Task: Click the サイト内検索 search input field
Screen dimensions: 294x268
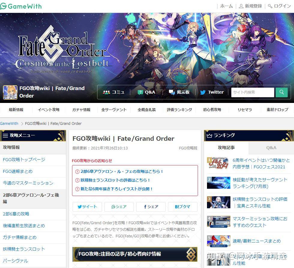Action: [x=252, y=92]
